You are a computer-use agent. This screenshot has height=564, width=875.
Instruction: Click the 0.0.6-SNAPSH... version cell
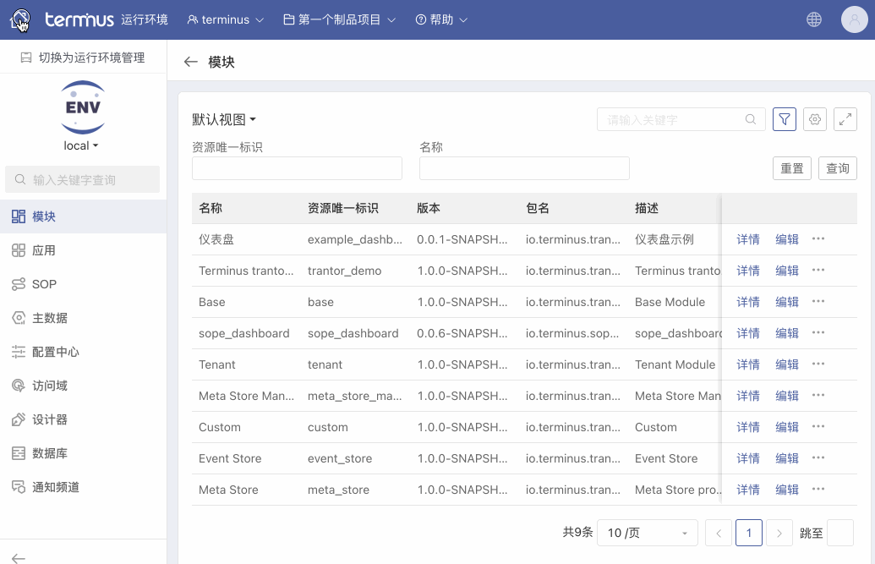pos(462,333)
